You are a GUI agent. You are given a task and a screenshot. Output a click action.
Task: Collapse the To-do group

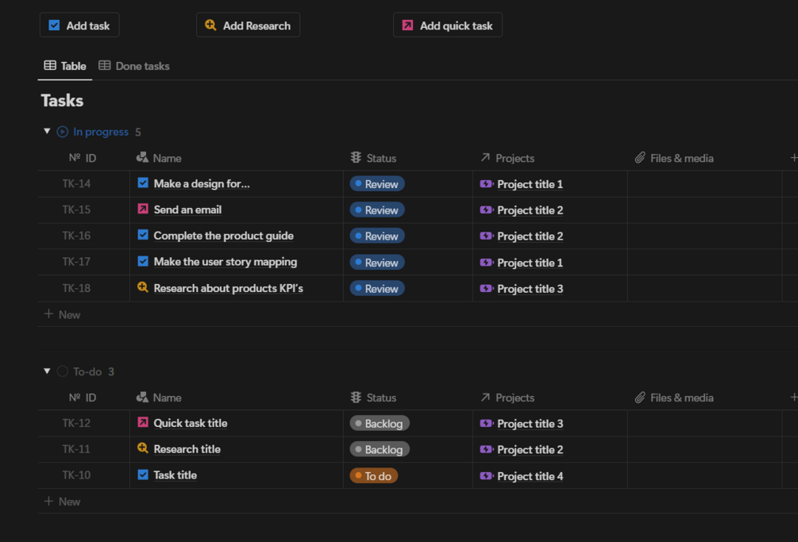point(47,371)
